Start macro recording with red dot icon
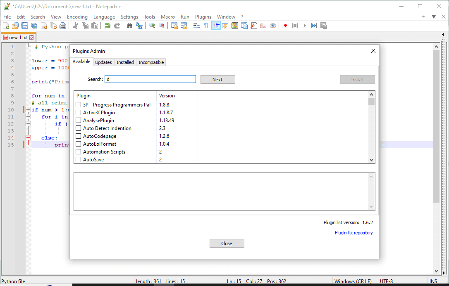 point(286,26)
